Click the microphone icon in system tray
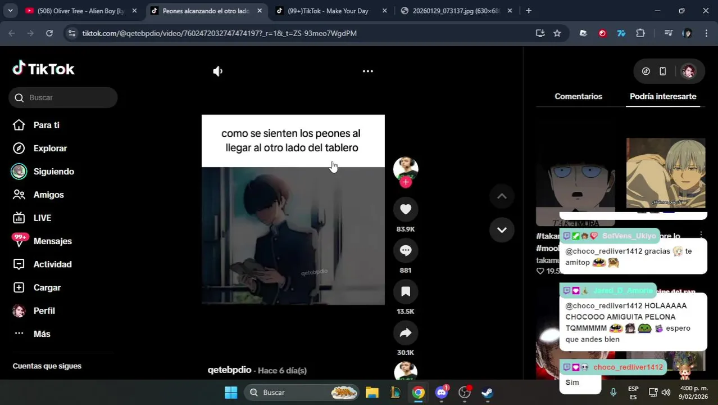 614,393
